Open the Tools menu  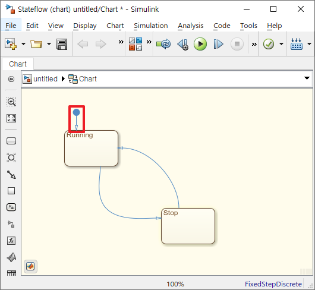coord(248,26)
